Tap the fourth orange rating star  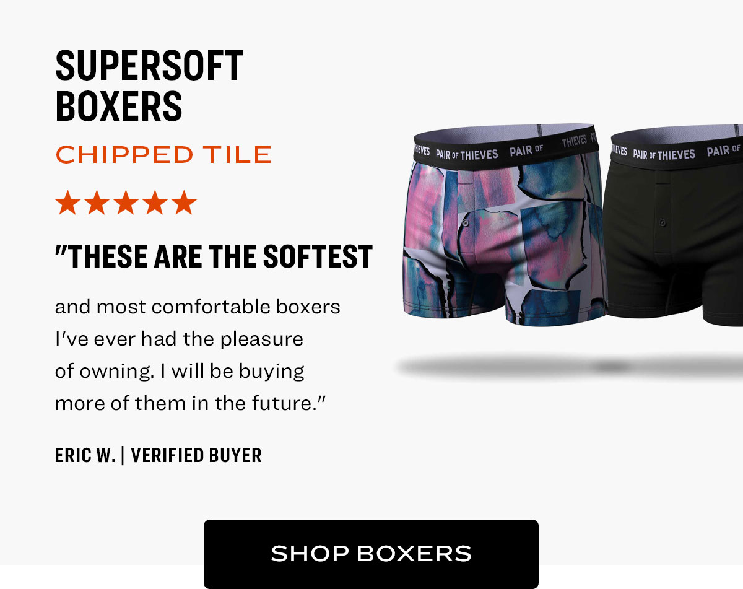tap(155, 203)
